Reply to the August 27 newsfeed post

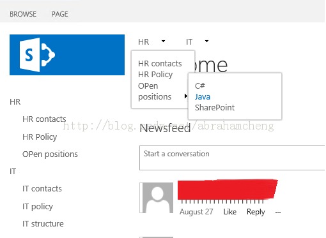pos(256,212)
